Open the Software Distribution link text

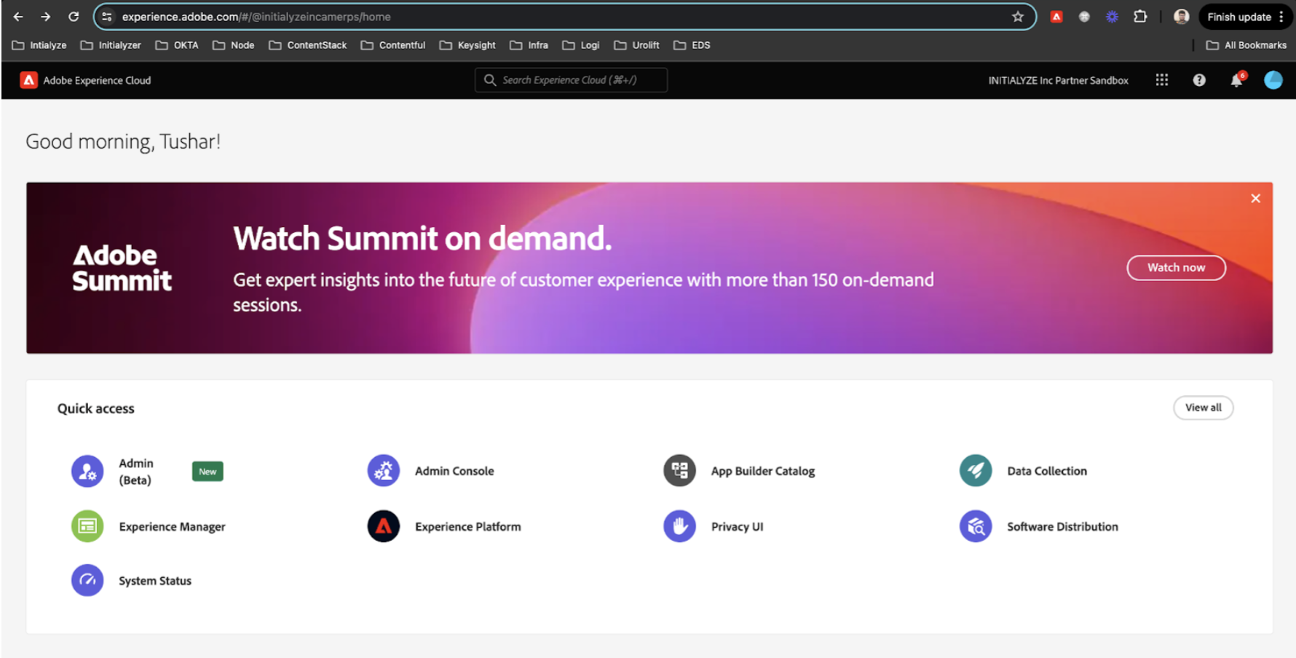pos(1062,526)
